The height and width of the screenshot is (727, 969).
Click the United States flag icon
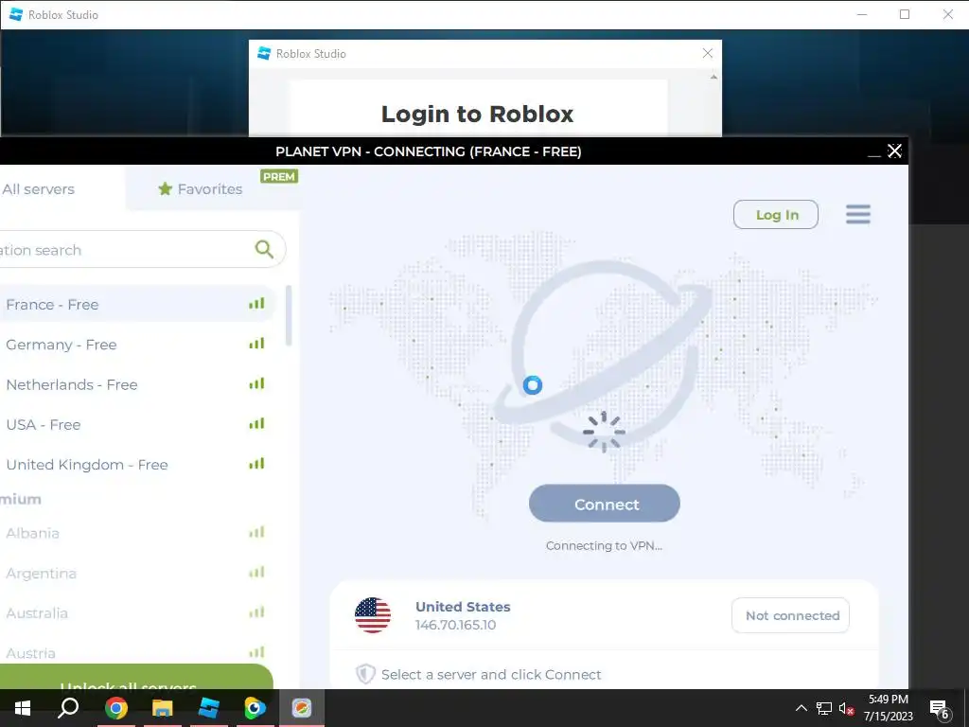click(373, 615)
